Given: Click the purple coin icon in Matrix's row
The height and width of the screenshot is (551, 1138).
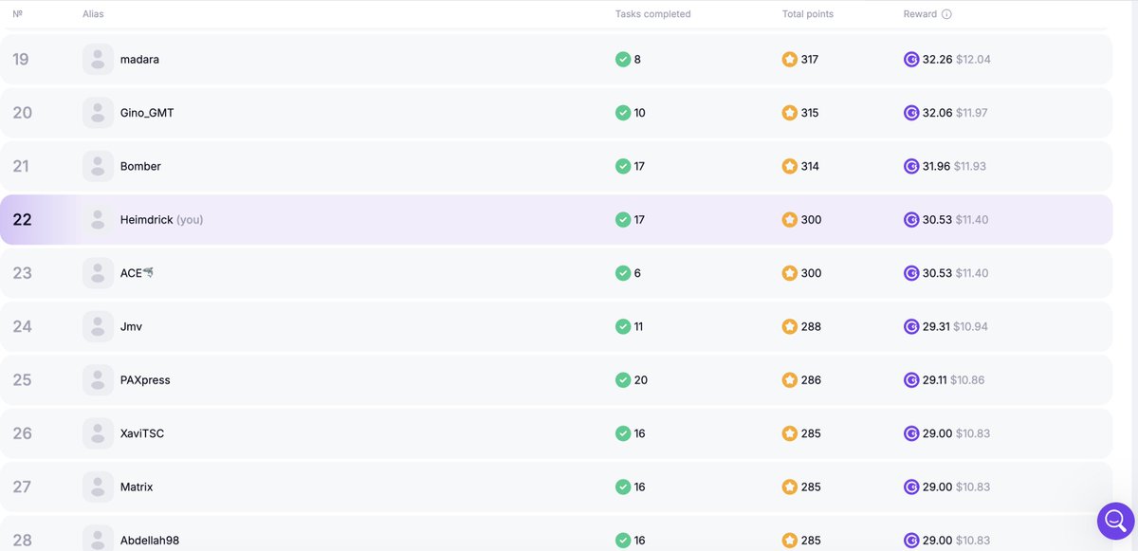Looking at the screenshot, I should click(x=911, y=487).
